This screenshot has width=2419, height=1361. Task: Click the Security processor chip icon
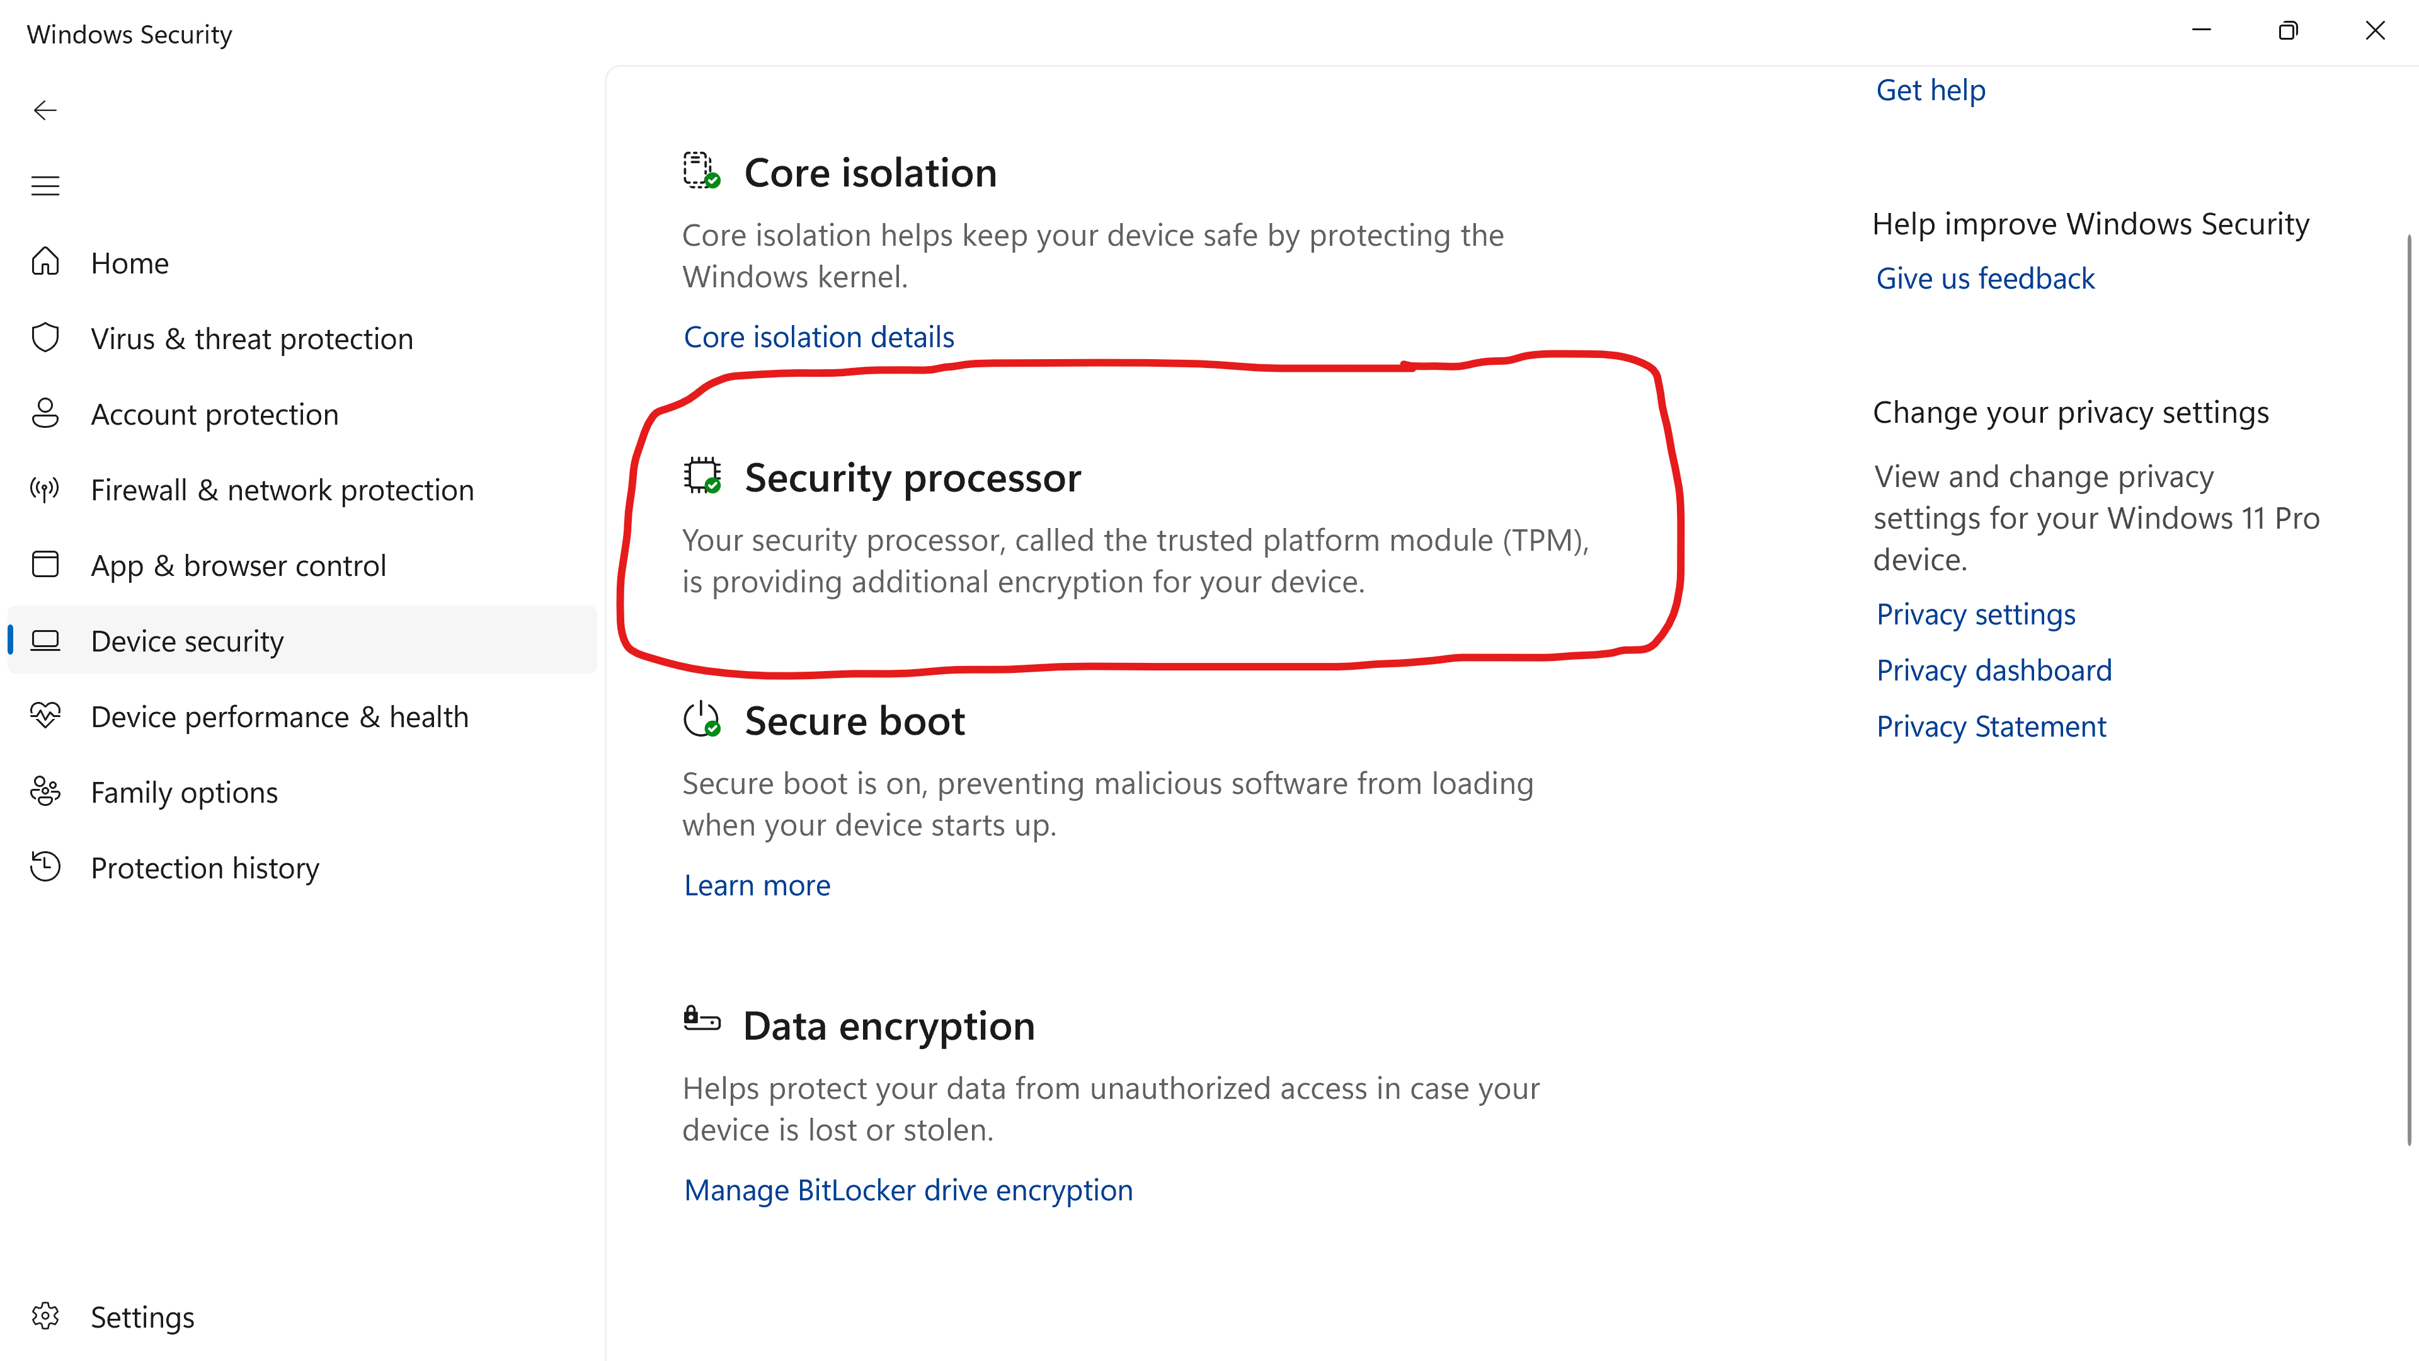tap(701, 478)
